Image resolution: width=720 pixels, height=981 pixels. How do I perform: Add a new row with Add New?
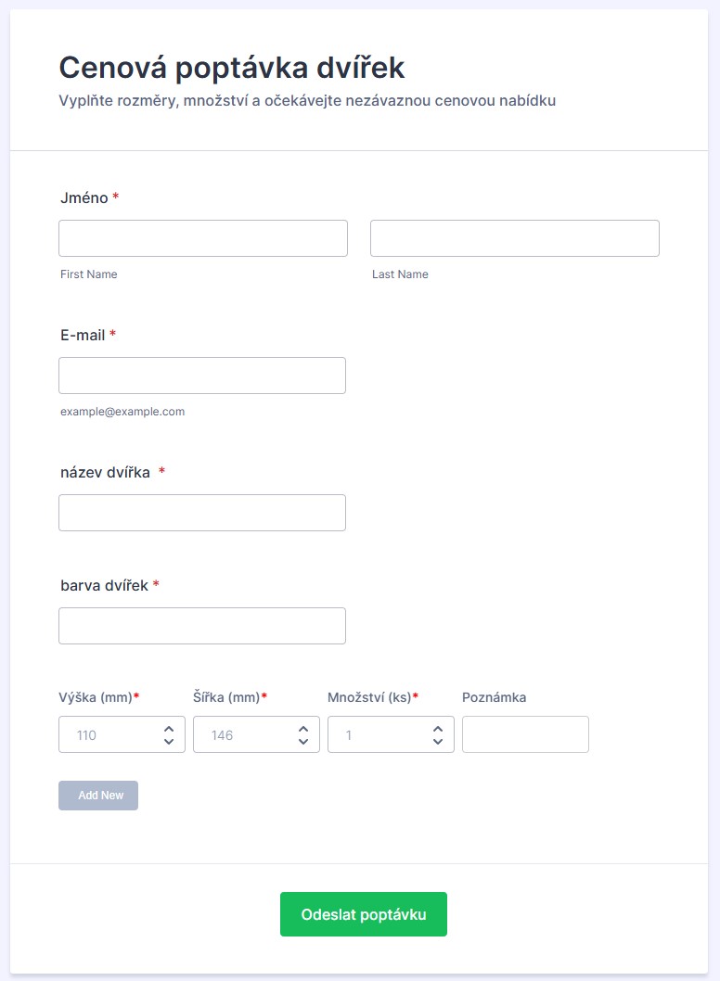98,796
